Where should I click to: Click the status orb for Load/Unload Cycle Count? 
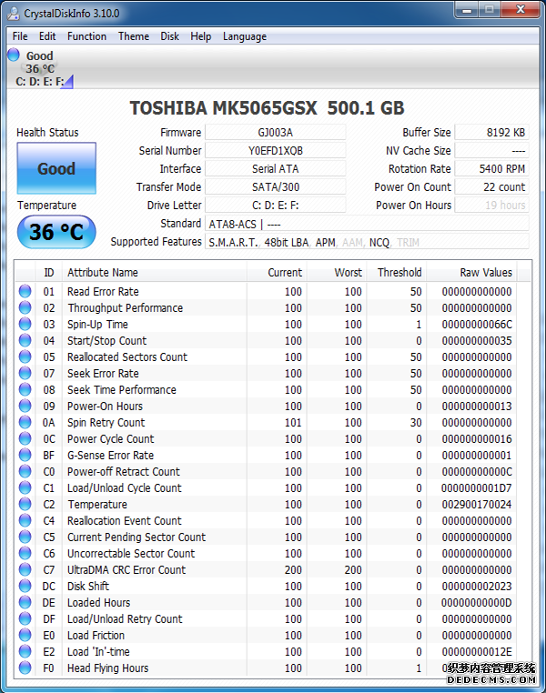coord(25,487)
